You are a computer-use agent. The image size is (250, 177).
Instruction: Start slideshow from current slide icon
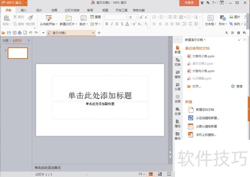49,18
